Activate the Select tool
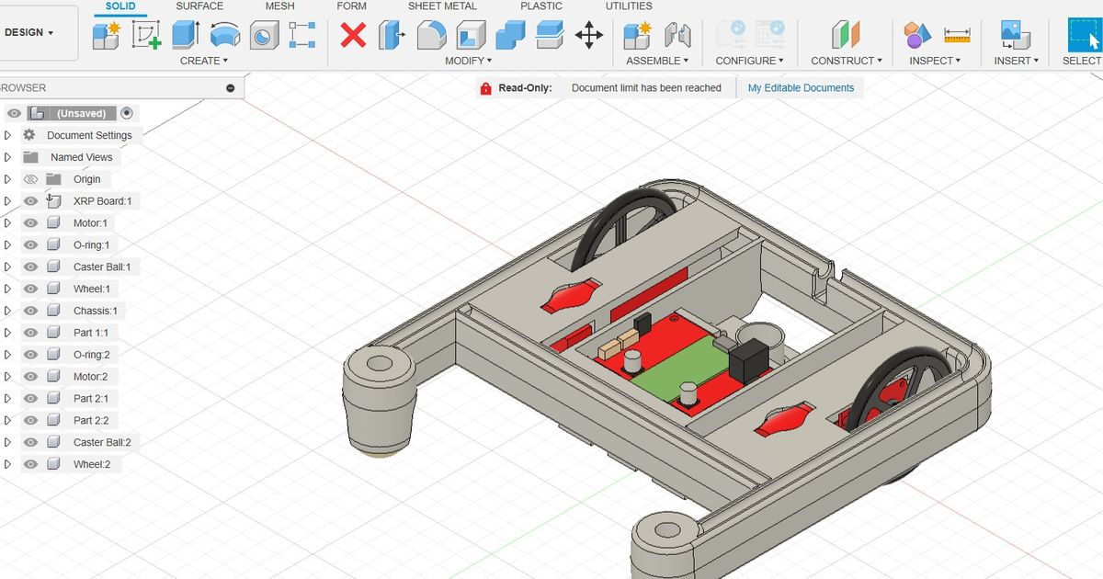The height and width of the screenshot is (579, 1103). point(1085,37)
